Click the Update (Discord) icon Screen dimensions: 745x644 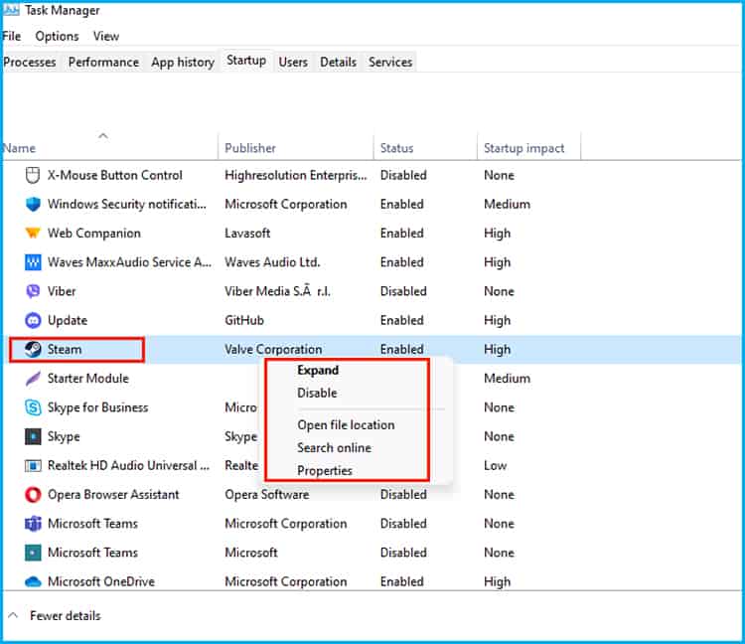[x=33, y=320]
